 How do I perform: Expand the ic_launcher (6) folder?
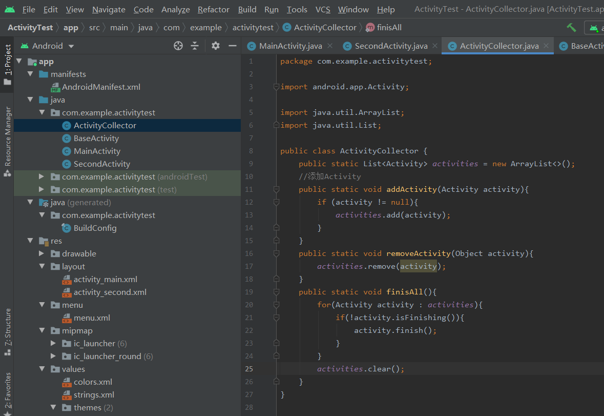tap(53, 343)
